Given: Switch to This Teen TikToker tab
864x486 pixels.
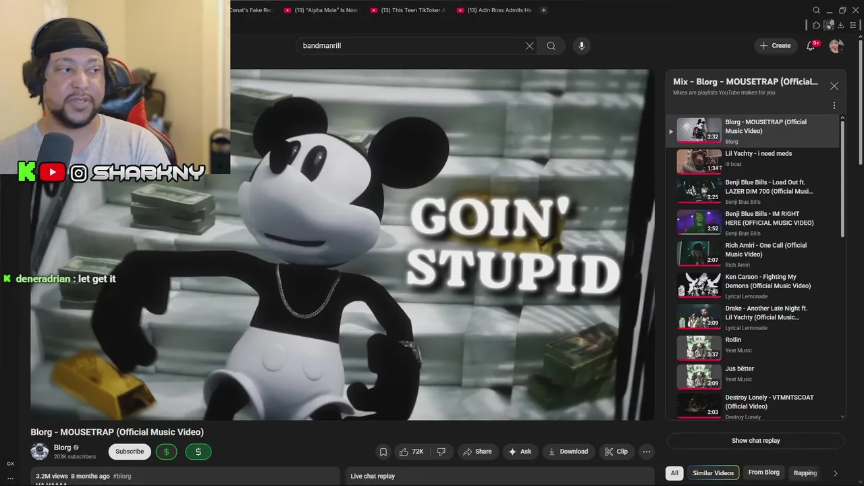Looking at the screenshot, I should [408, 10].
